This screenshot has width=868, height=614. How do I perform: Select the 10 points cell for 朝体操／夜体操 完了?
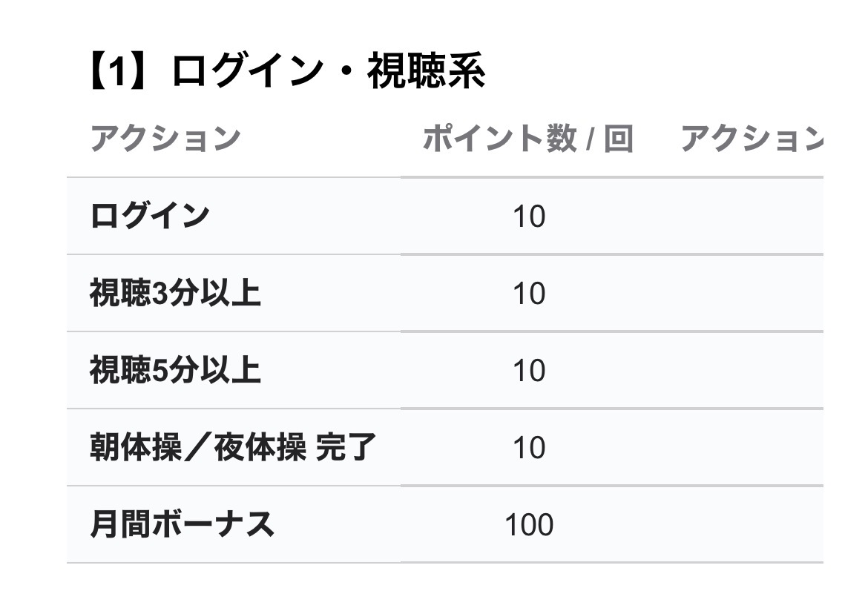point(528,449)
